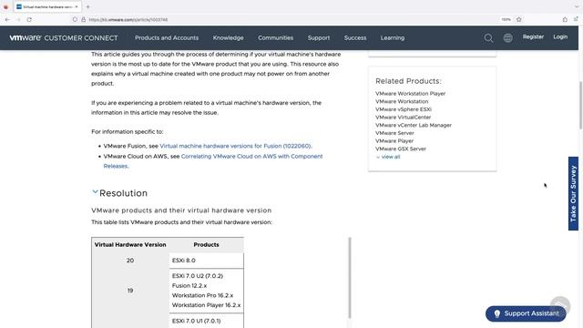Click the zoom level indicator
The image size is (583, 328).
coord(506,20)
